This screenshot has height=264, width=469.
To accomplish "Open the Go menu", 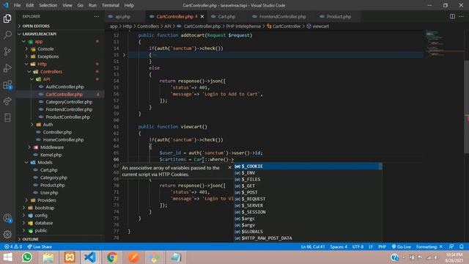I will coord(80,5).
